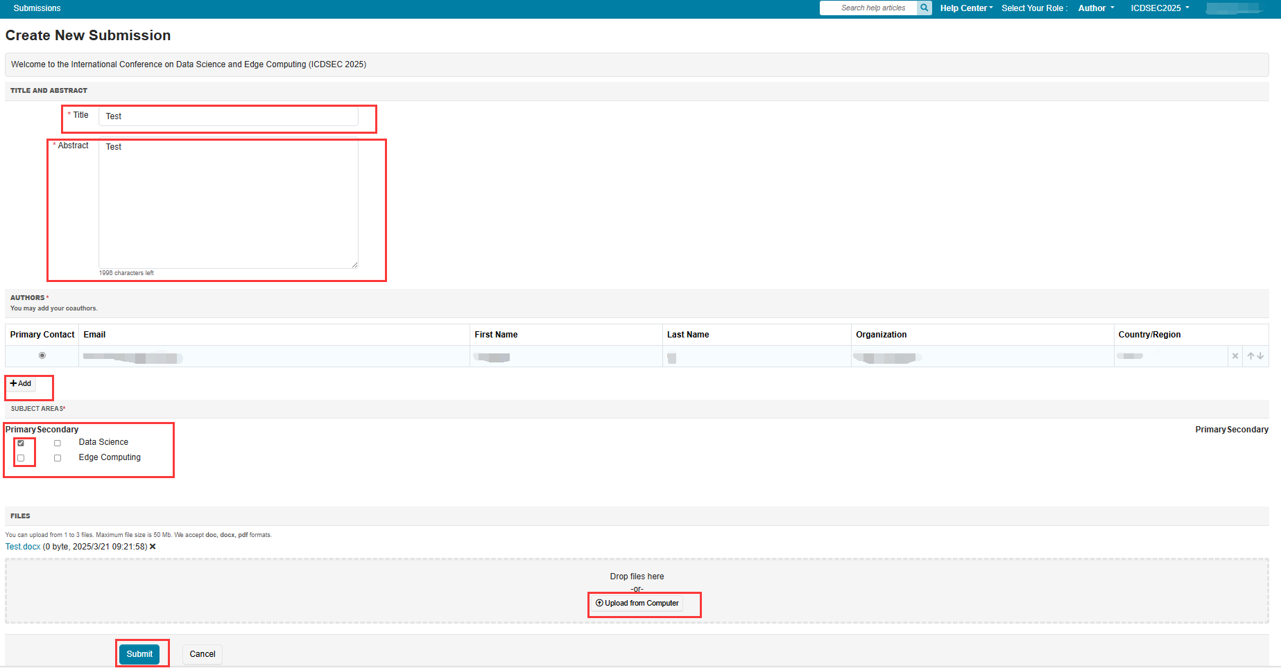The image size is (1281, 668).
Task: Click the Add author button
Action: pos(21,384)
